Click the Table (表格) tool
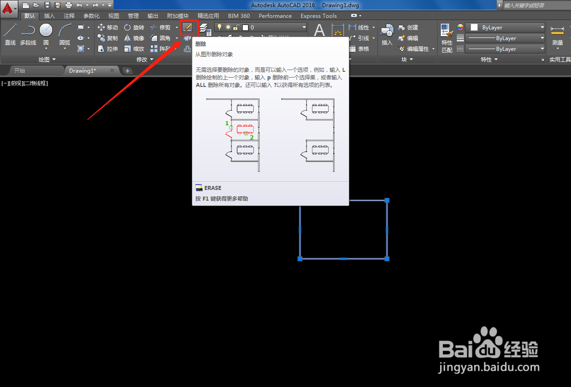Image resolution: width=571 pixels, height=387 pixels. pyautogui.click(x=360, y=49)
